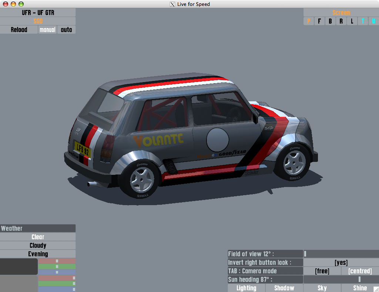Open the Sky tab
The image size is (379, 292).
(x=322, y=288)
